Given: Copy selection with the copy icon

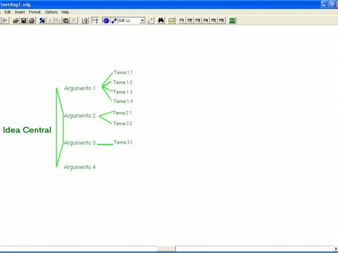Looking at the screenshot, I should coord(58,20).
